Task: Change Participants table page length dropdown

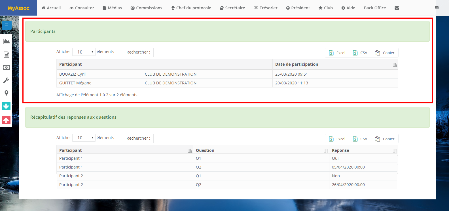Action: 84,52
